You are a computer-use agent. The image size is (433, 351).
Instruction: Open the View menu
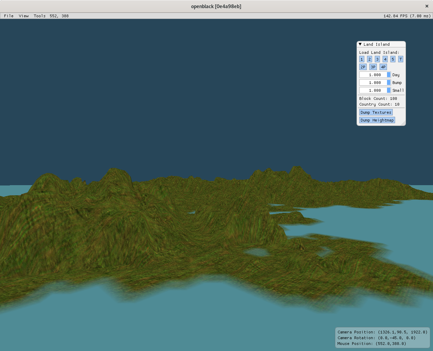coord(23,16)
